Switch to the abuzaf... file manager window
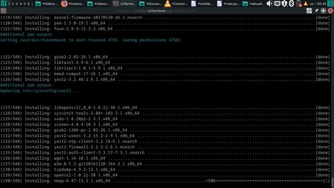Image resolution: width=334 pixels, height=188 pixels. point(254,4)
